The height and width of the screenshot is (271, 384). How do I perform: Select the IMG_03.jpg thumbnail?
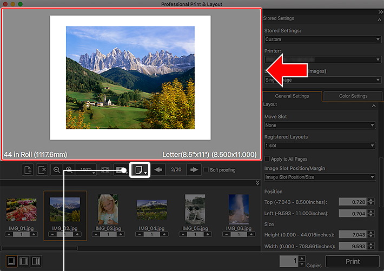pyautogui.click(x=108, y=209)
